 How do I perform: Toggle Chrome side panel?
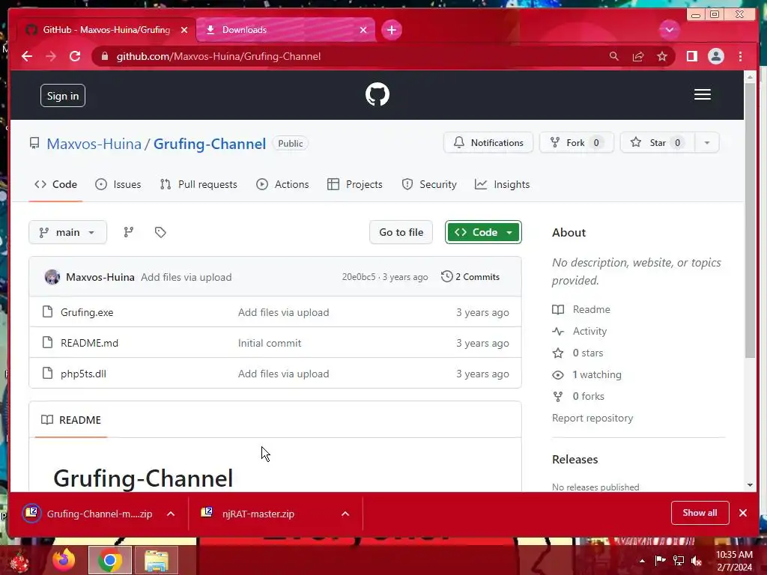pyautogui.click(x=691, y=56)
